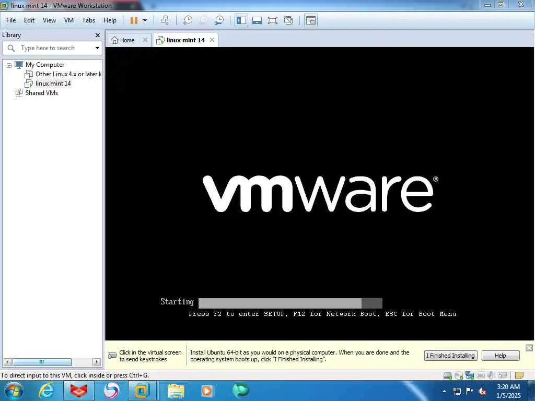Open the Tabs menu

(x=89, y=20)
